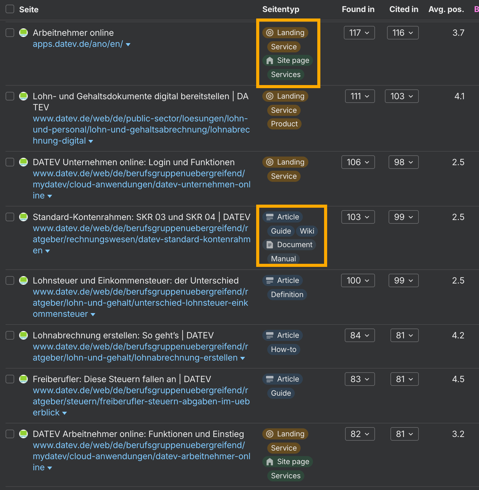Open the apps.datev.de/ano/en/ link

[x=78, y=44]
